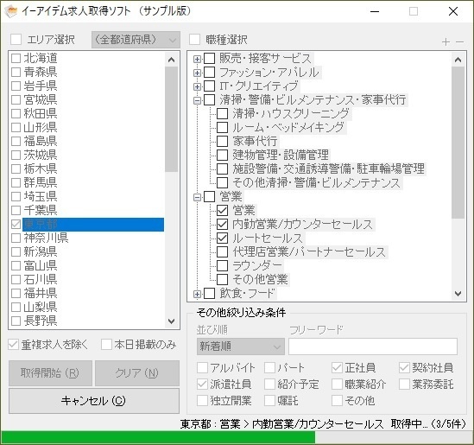Check the ラウンダー checkbox
The width and height of the screenshot is (474, 445).
[223, 265]
